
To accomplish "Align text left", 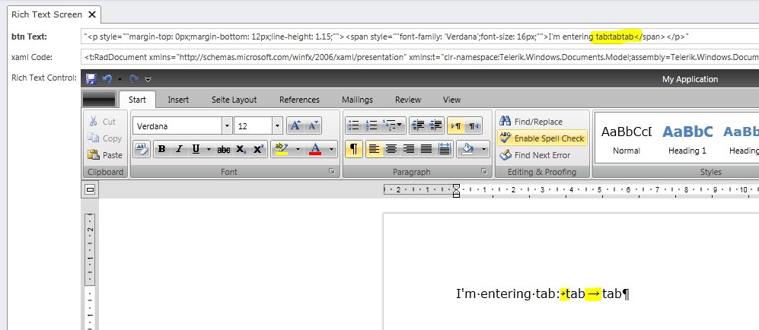I will (374, 149).
